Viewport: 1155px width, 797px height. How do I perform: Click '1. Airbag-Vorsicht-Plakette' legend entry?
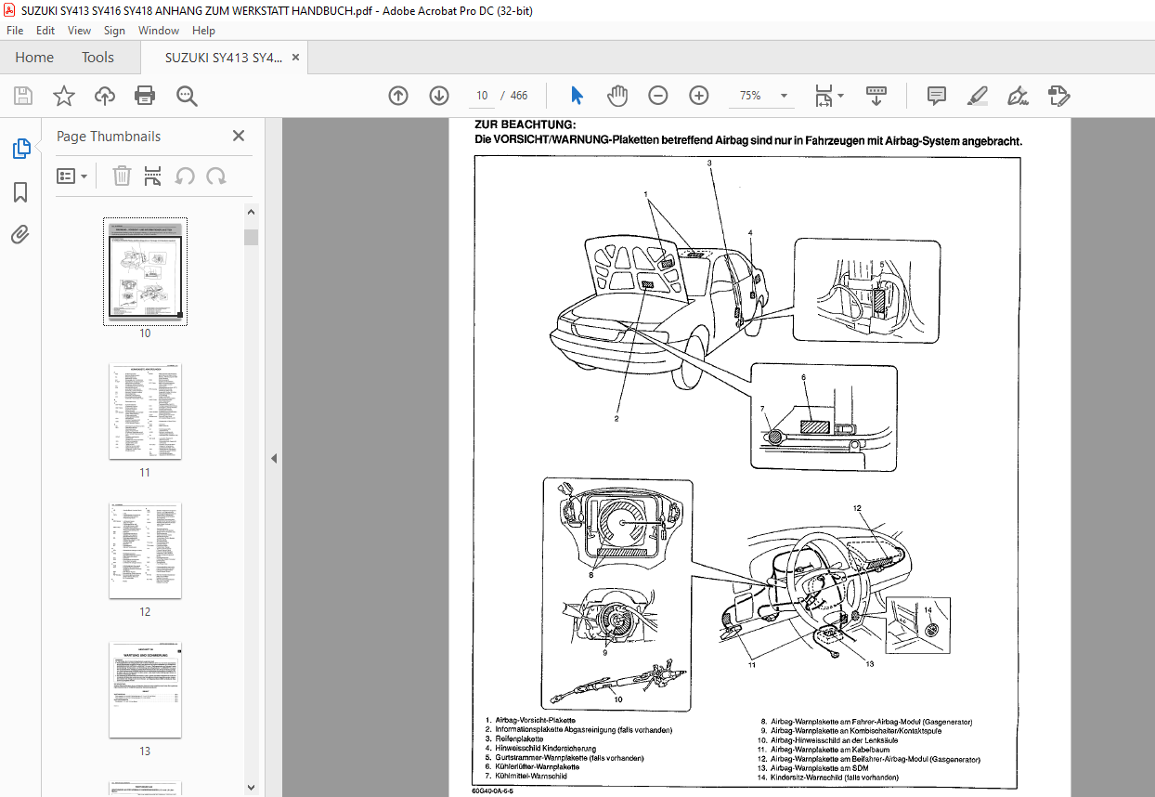click(x=530, y=721)
